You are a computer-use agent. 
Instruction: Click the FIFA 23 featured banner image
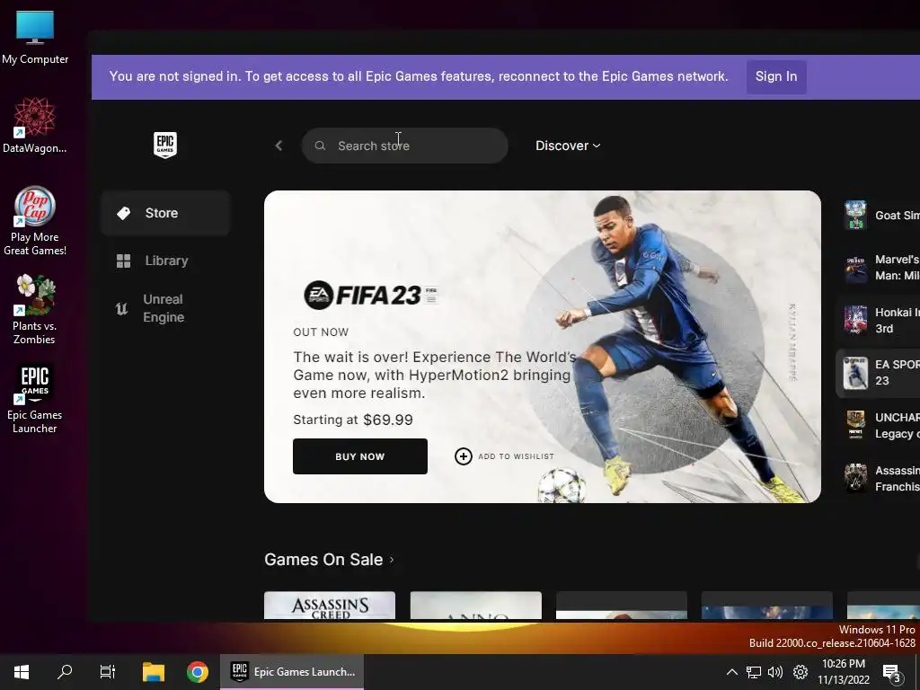(542, 346)
